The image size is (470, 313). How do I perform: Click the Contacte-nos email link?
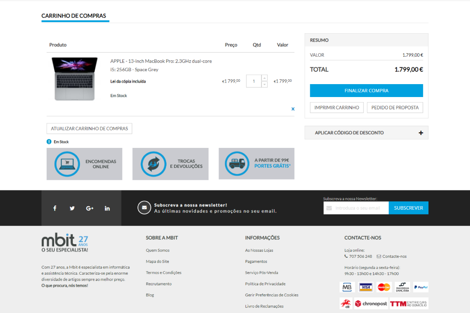click(394, 256)
